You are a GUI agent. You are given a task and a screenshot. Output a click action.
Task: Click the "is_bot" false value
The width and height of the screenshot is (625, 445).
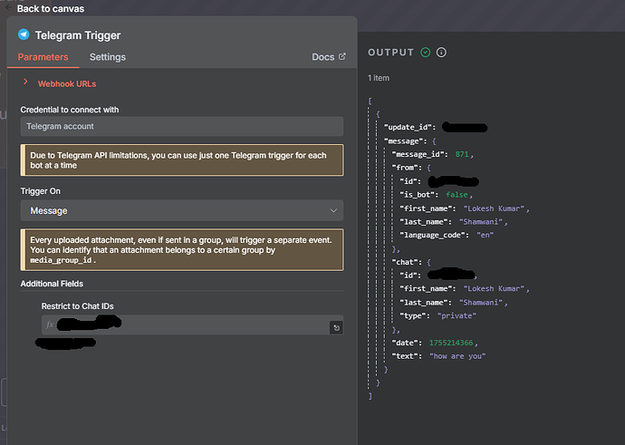457,195
